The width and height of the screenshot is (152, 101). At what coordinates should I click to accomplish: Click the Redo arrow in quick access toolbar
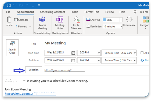21,5
